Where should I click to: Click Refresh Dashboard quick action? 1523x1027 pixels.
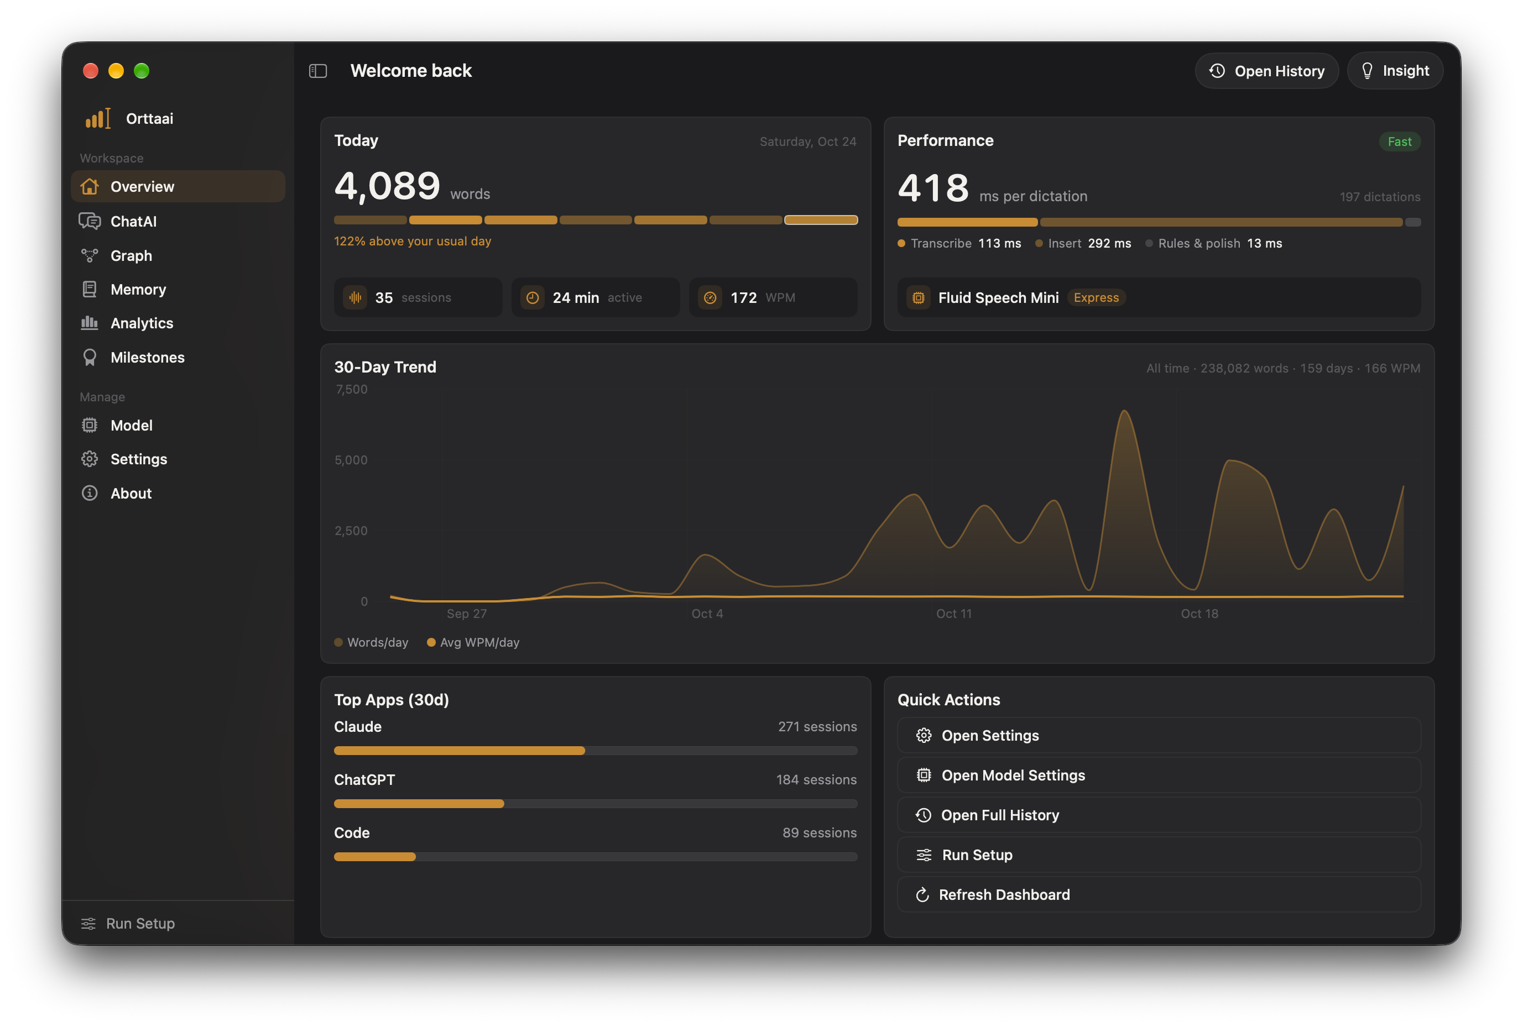1159,895
